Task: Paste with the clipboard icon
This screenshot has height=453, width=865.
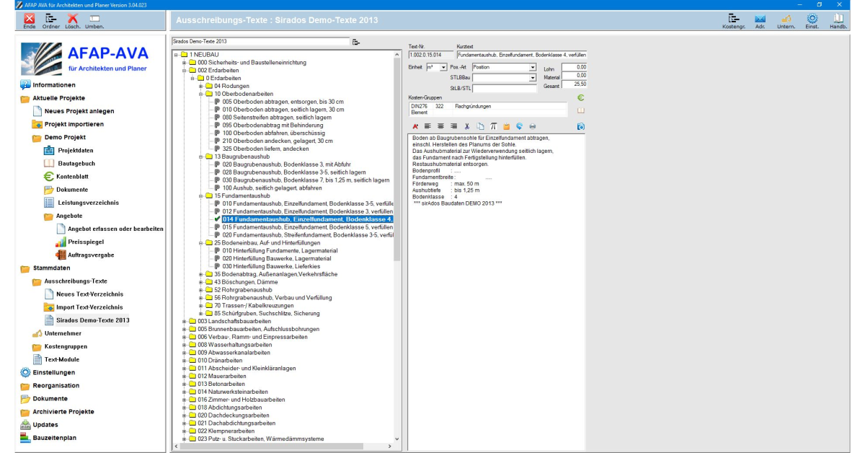Action: coord(506,126)
